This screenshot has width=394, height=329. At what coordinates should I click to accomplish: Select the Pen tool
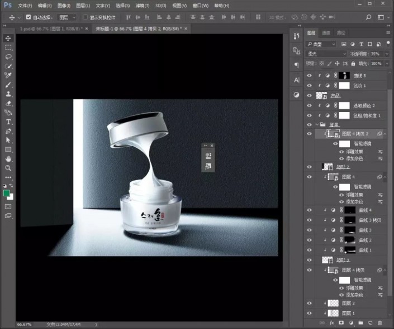8,131
